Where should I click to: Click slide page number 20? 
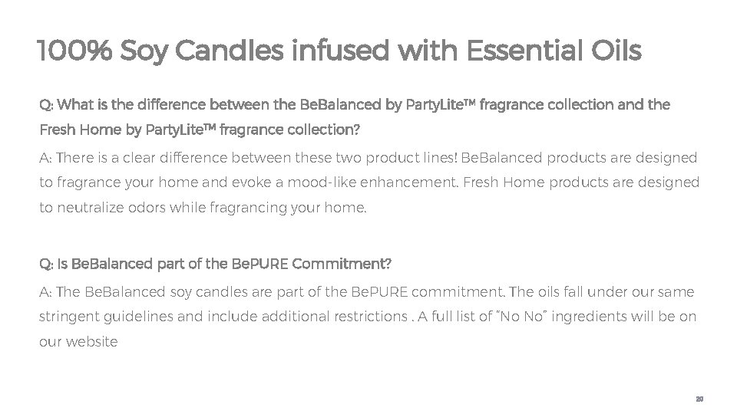[x=699, y=399]
